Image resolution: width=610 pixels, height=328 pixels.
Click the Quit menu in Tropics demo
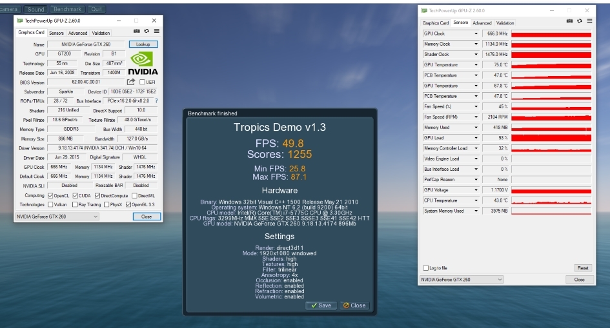[96, 9]
